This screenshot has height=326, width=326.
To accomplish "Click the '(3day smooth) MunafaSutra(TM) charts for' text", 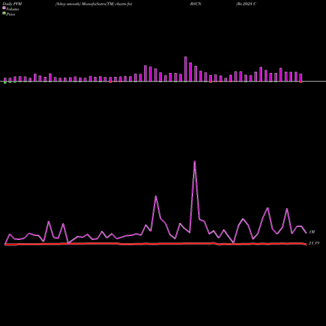I will [94, 4].
